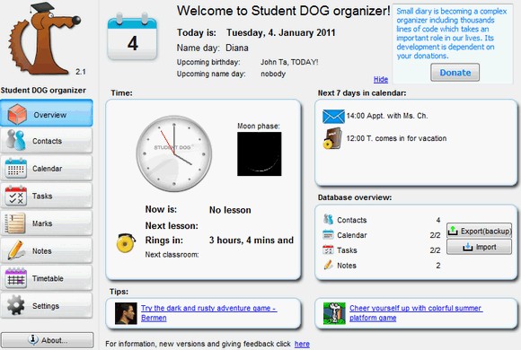The image size is (521, 350).
Task: Click the name day 'Diana' text
Action: [x=237, y=48]
